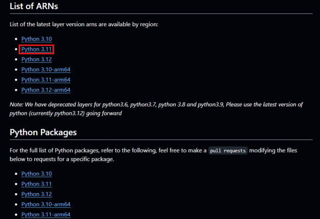This screenshot has height=219, width=320.
Task: Open Python 3.11 link under Python Packages
Action: point(37,184)
